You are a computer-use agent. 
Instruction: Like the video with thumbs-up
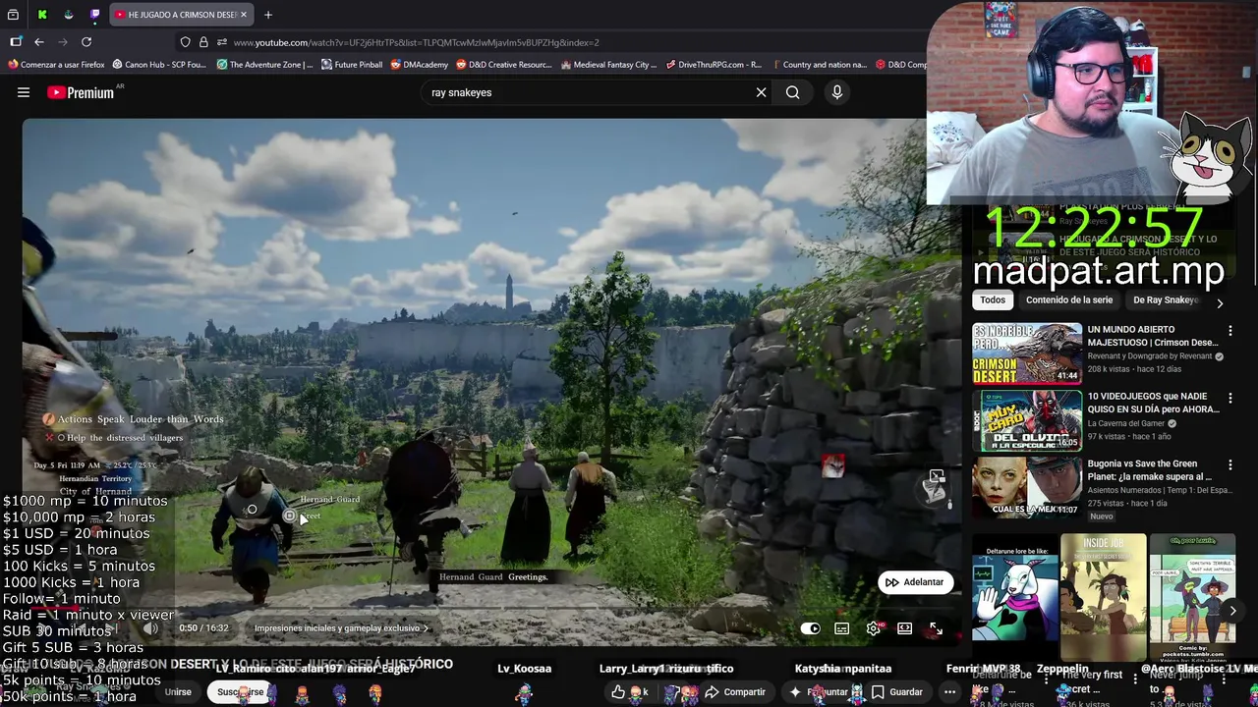pyautogui.click(x=618, y=692)
